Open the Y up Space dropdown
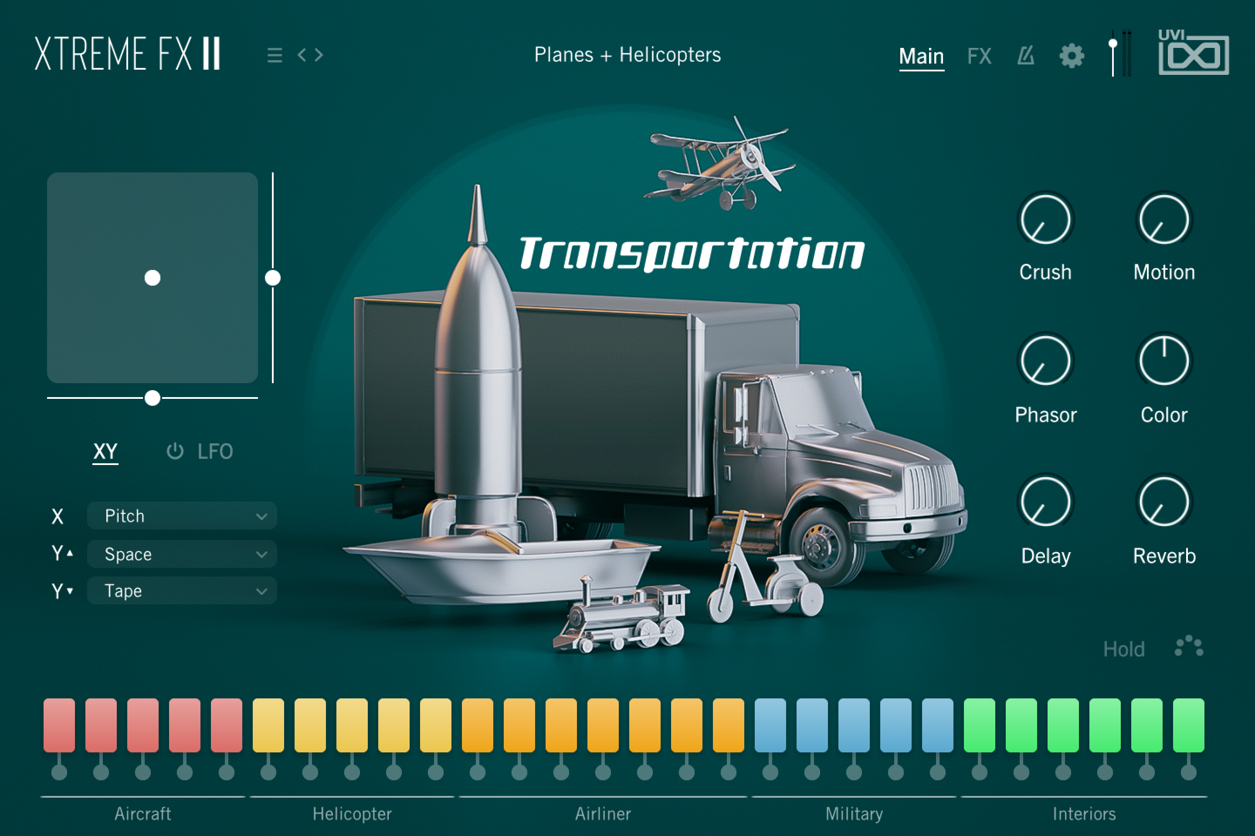 182,554
